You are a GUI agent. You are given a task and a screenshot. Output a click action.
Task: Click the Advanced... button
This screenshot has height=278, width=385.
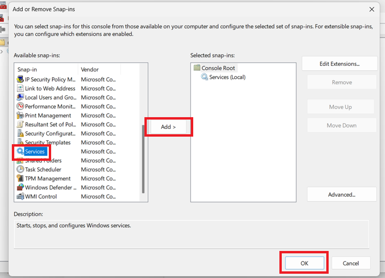341,195
